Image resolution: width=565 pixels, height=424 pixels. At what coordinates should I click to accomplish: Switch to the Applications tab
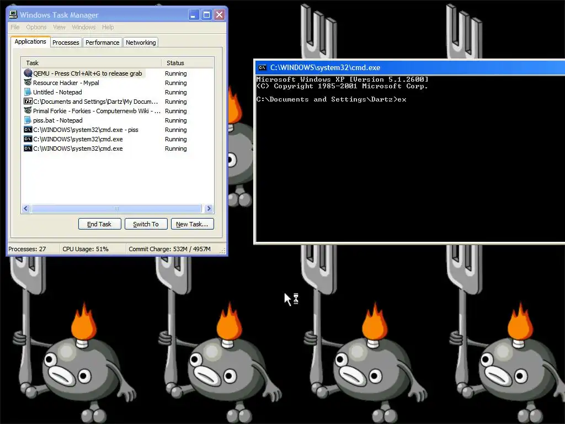point(30,41)
